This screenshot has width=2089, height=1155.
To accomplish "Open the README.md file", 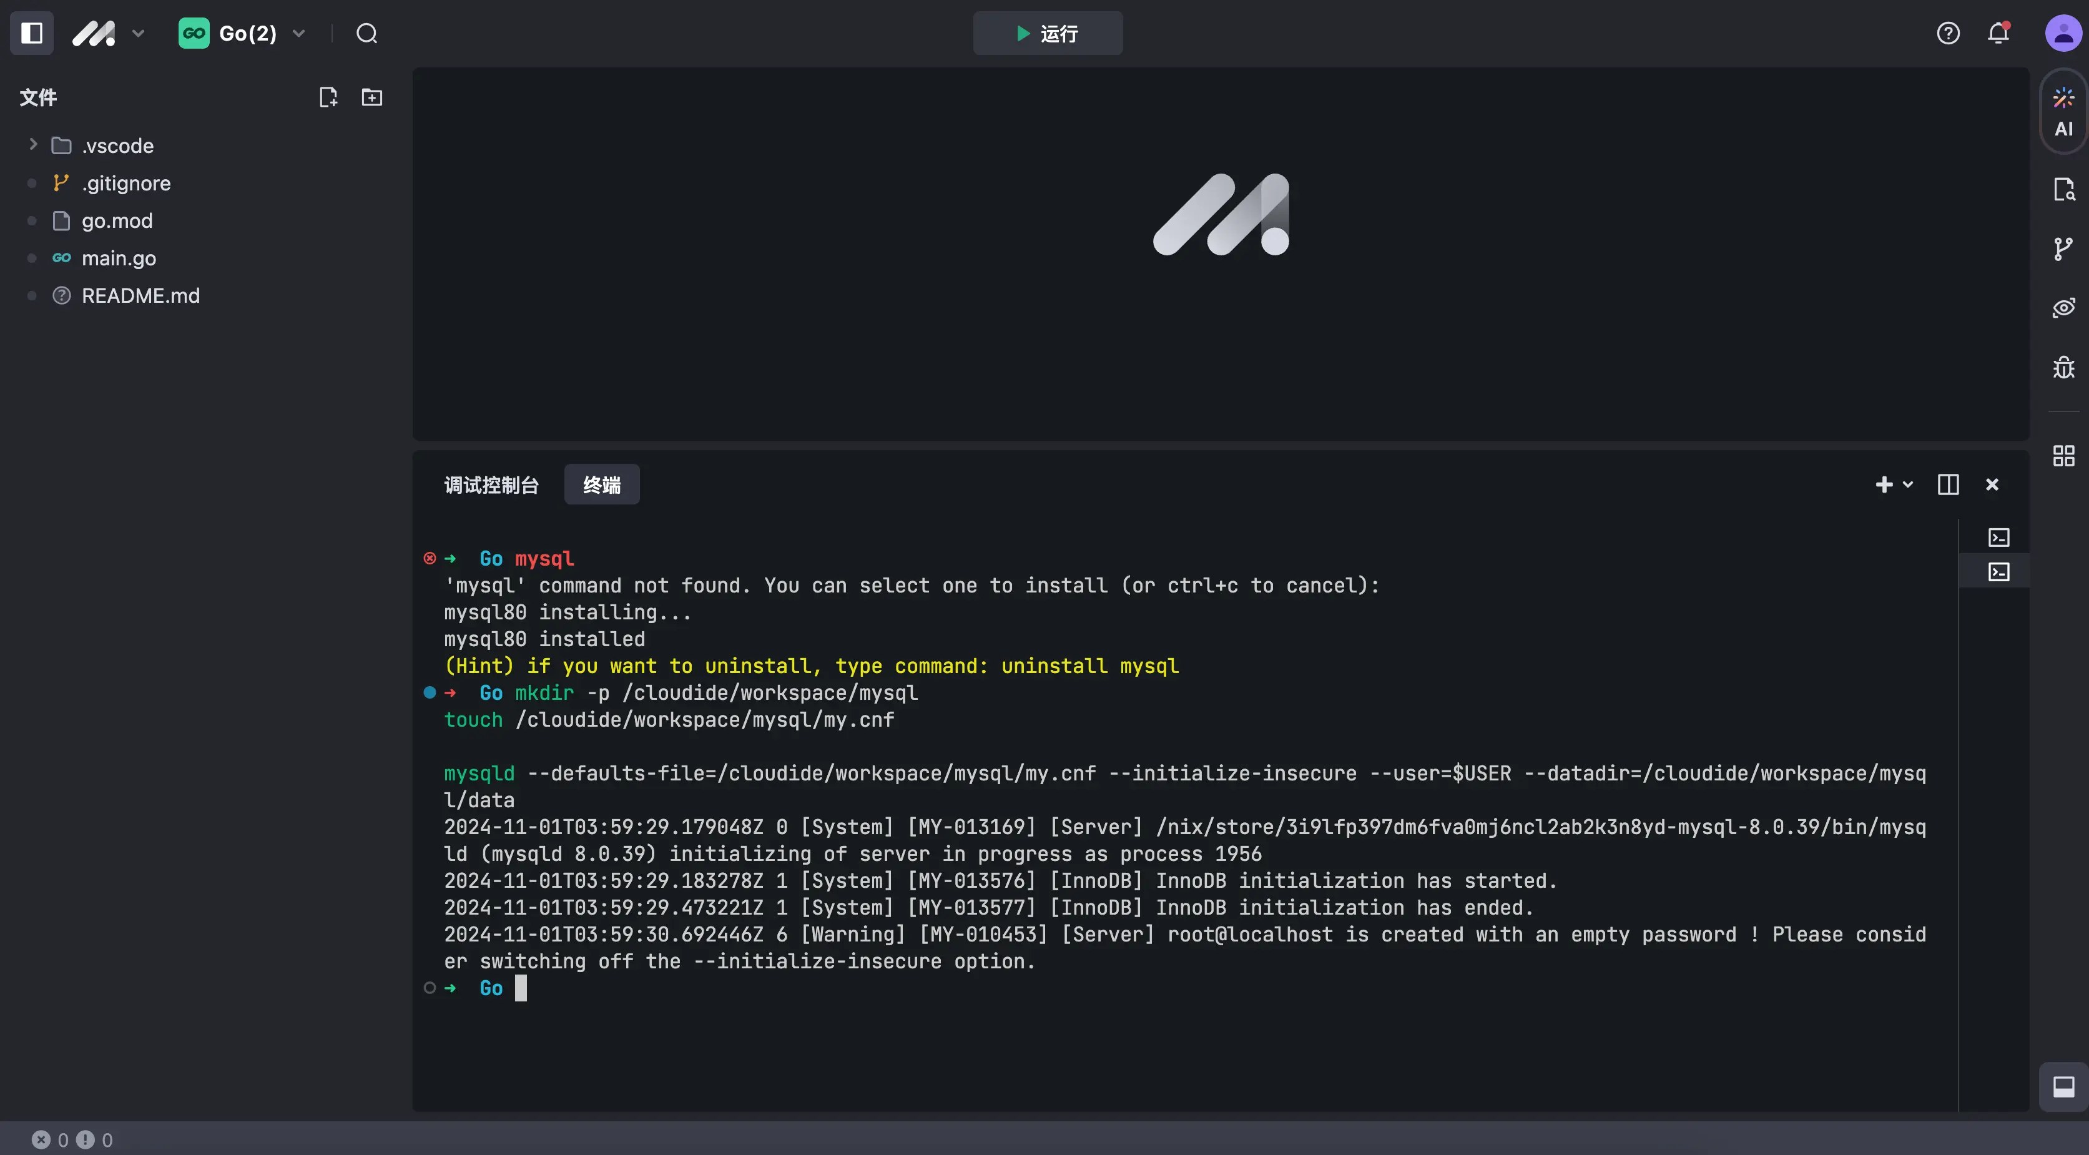I will [140, 295].
